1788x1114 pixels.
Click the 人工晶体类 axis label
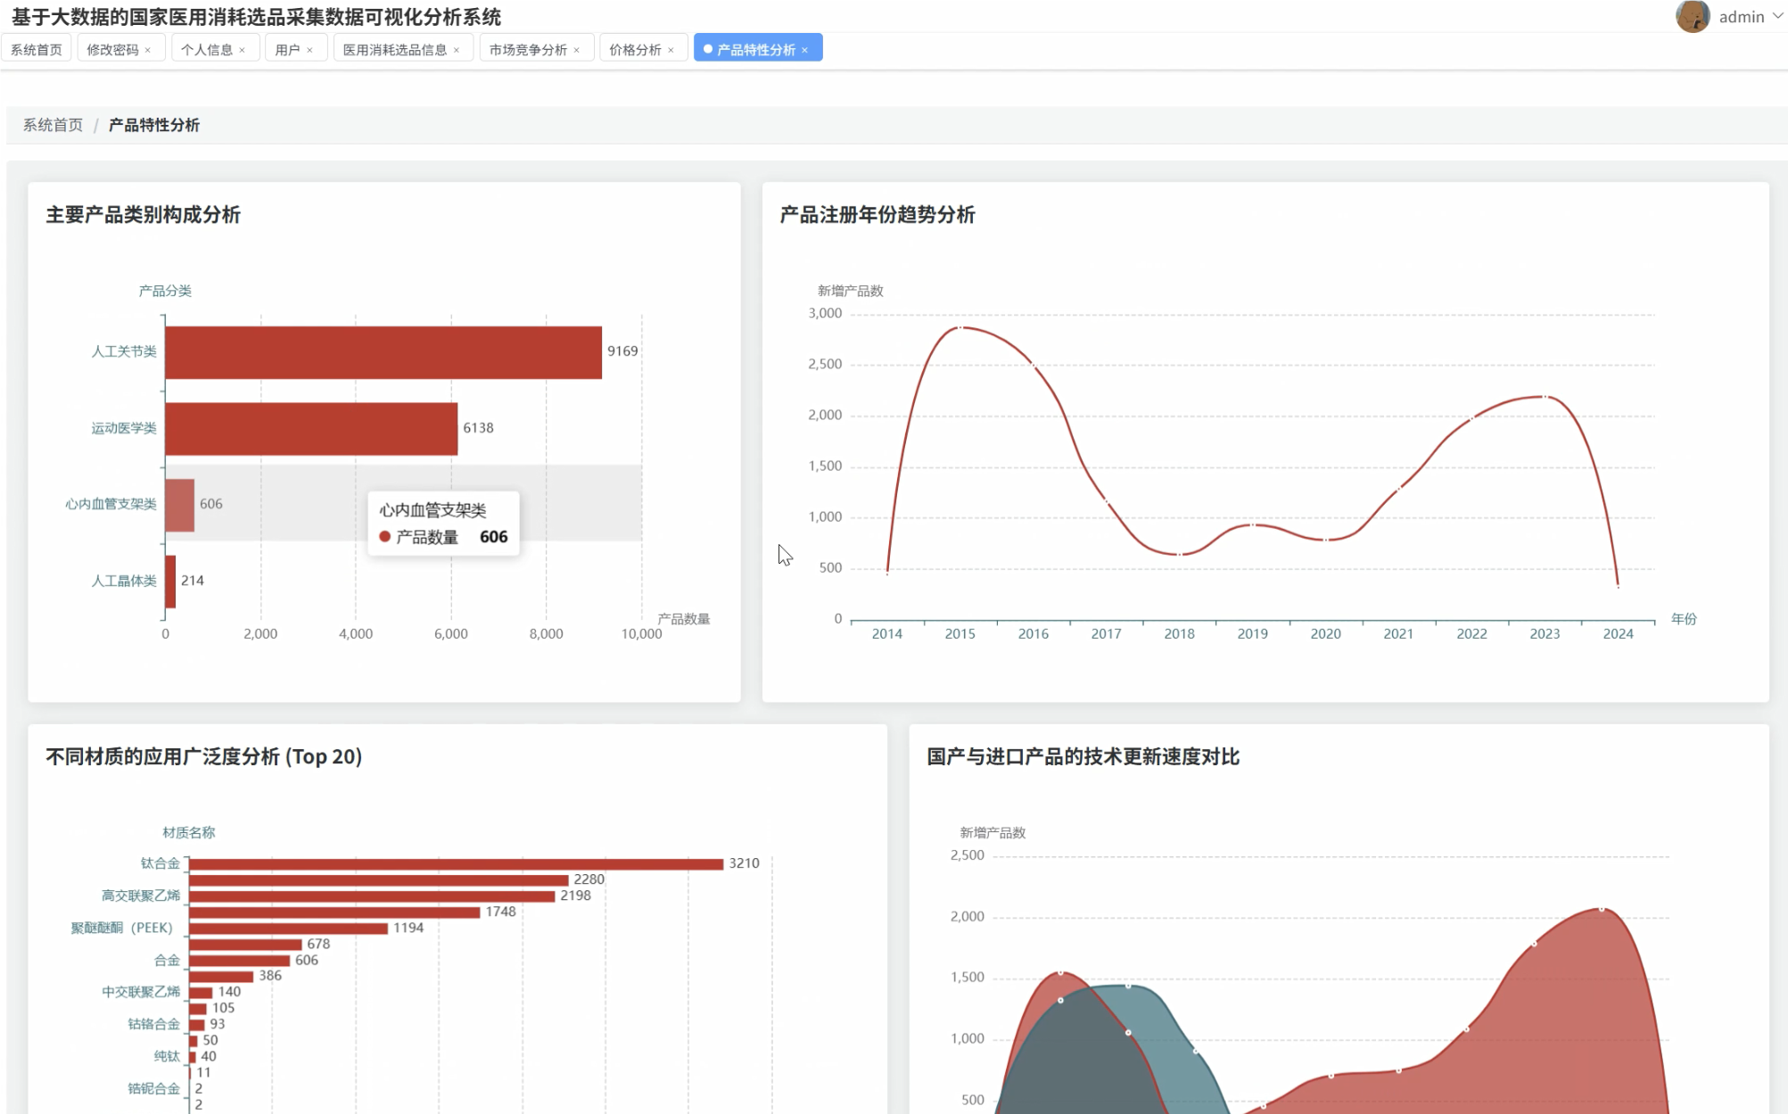[x=124, y=581]
